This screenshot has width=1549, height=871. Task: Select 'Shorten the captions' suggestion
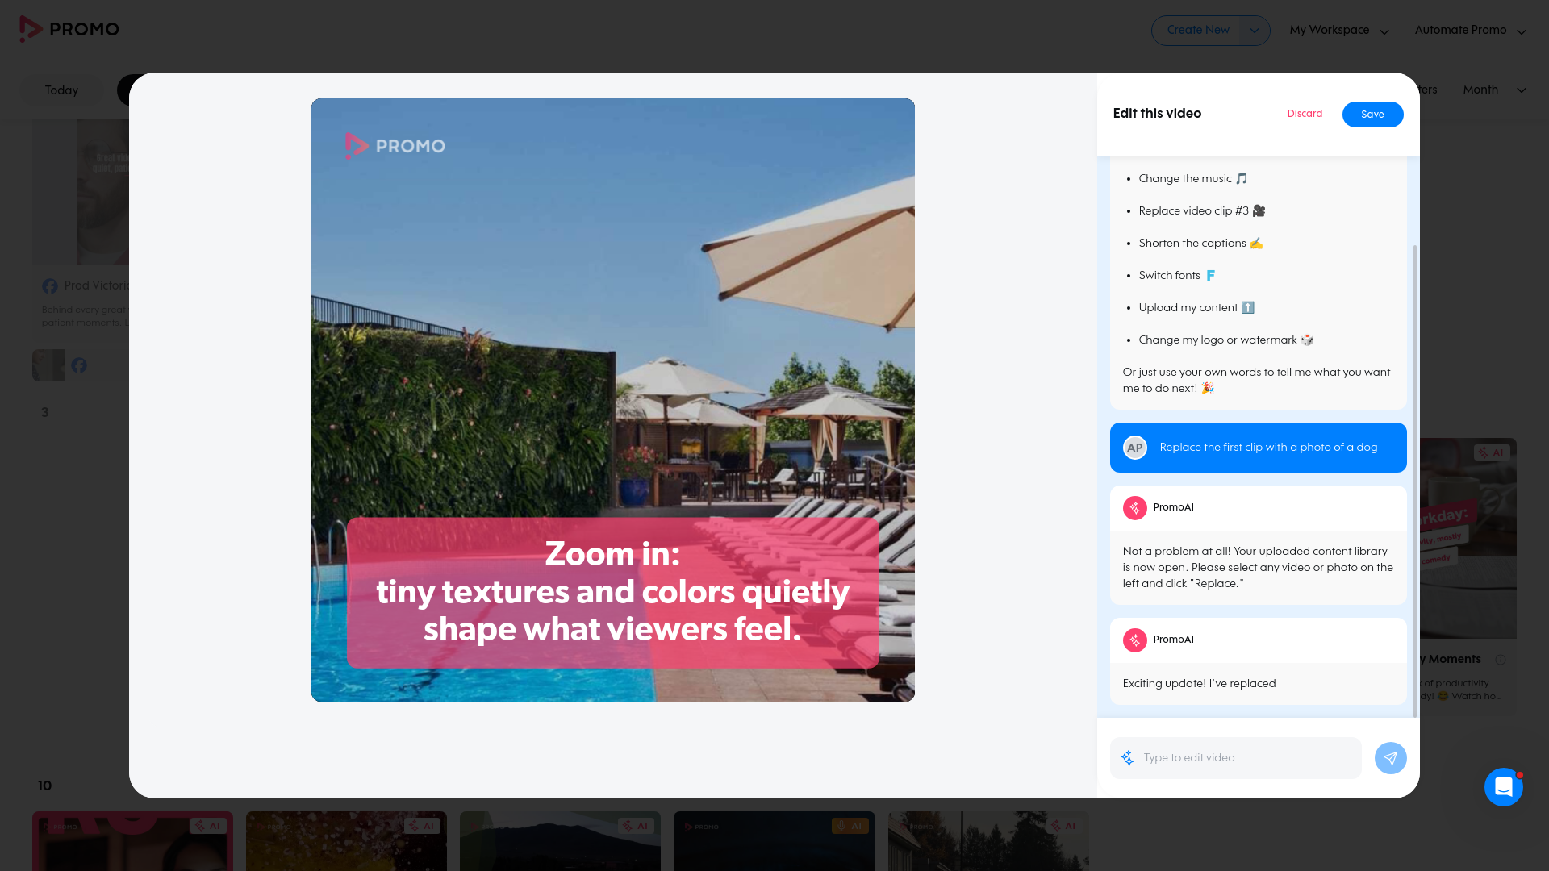[x=1200, y=244]
